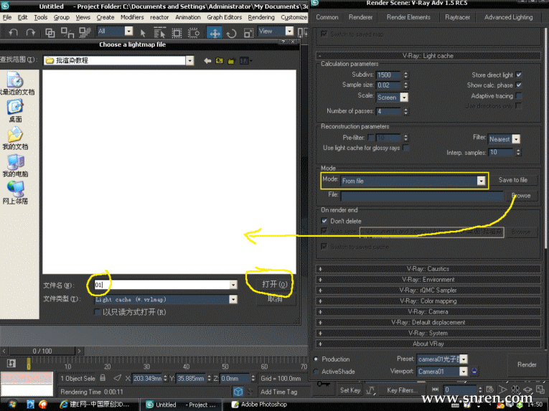The width and height of the screenshot is (549, 411).
Task: Switch to the Renderer tab
Action: [361, 17]
